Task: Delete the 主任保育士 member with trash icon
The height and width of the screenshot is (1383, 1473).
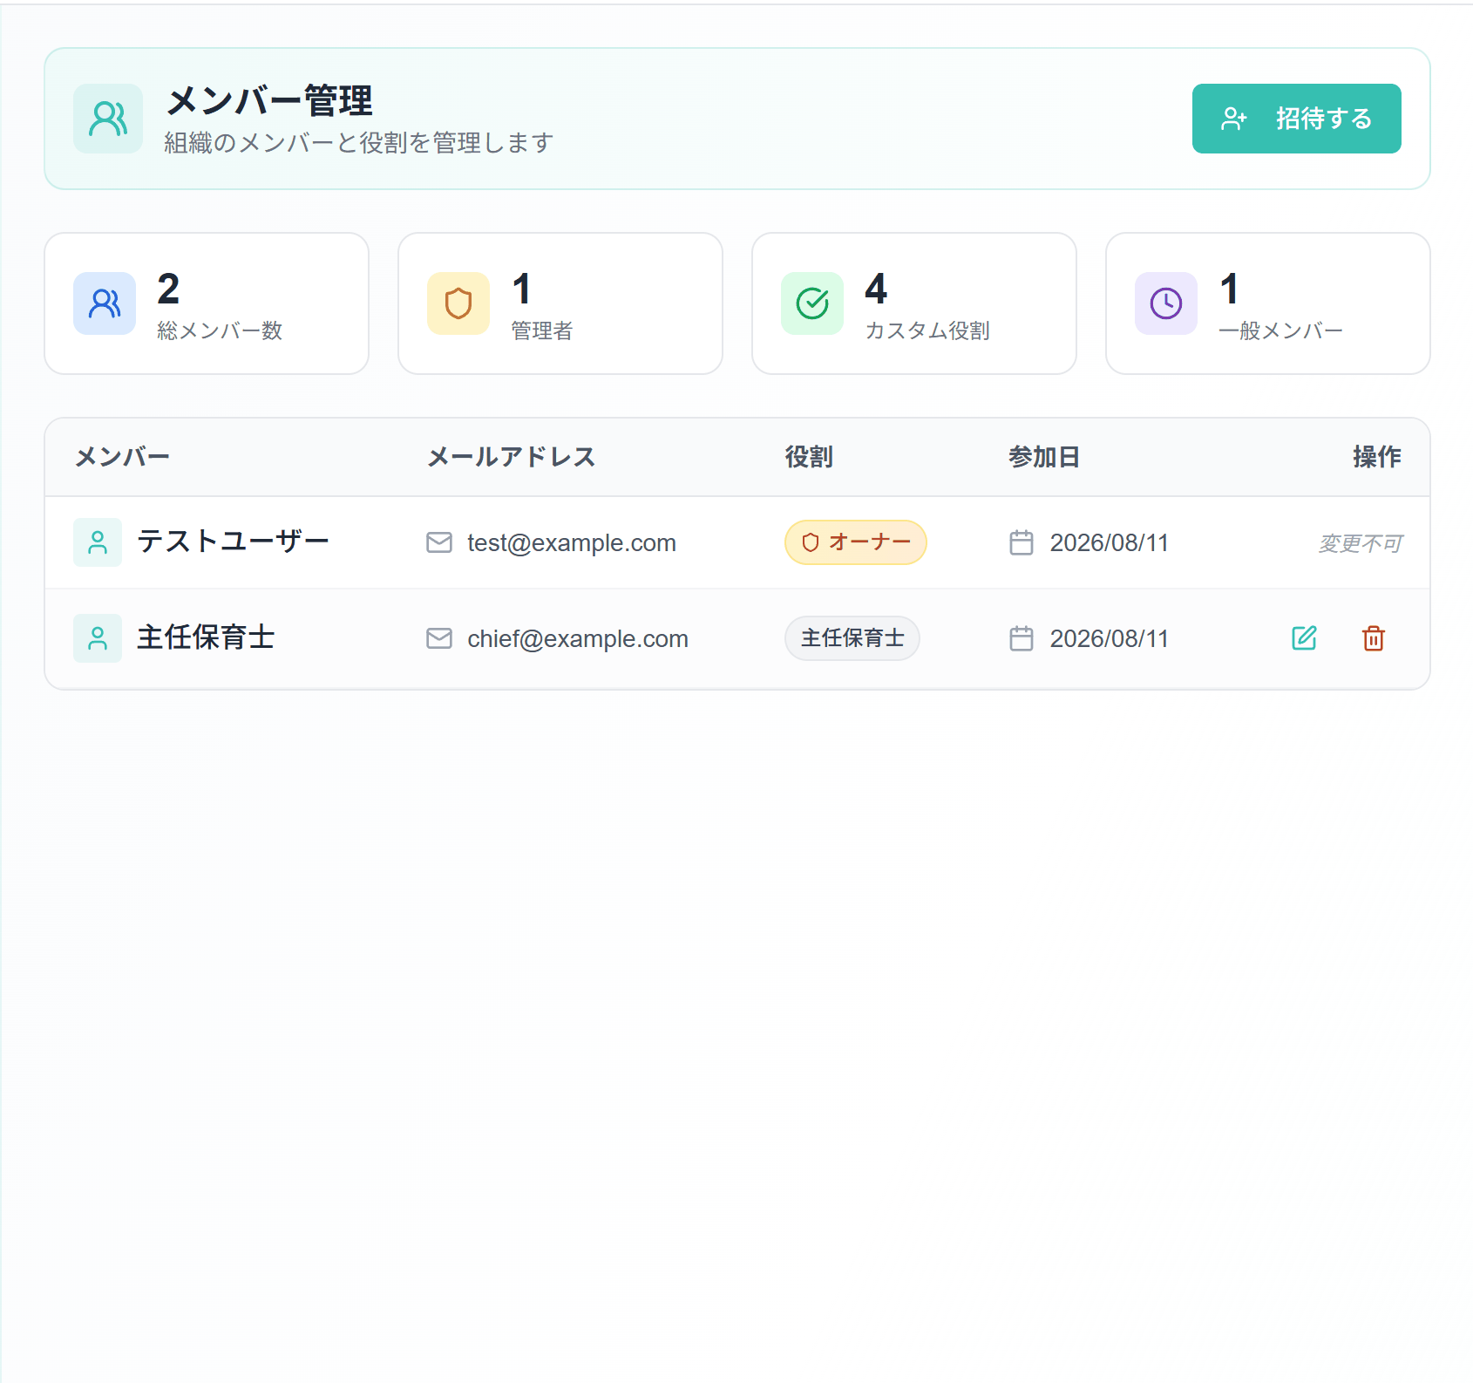Action: coord(1374,638)
